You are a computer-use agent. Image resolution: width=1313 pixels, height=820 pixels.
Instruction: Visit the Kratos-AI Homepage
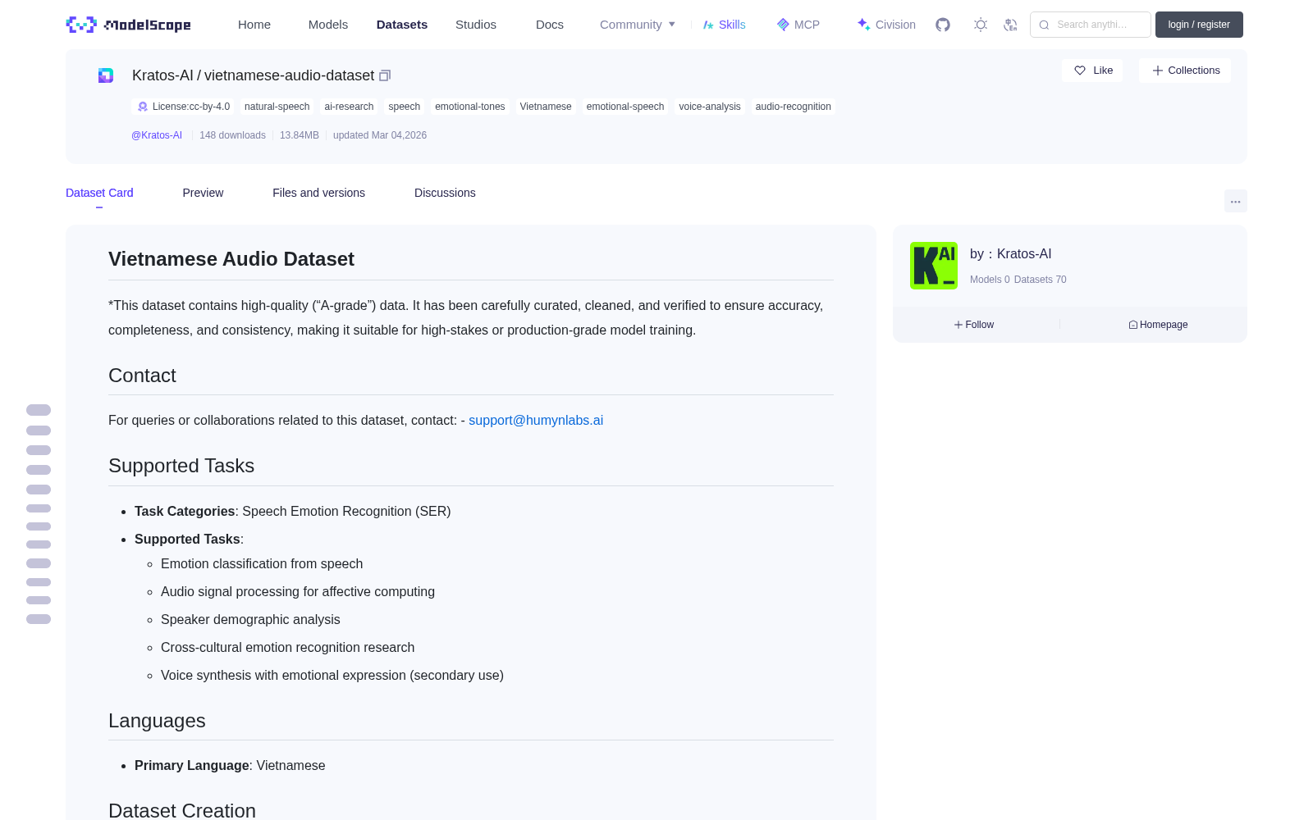pos(1158,325)
